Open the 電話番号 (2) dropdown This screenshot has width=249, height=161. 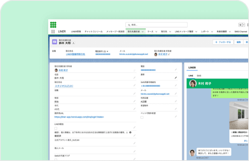tap(108, 51)
